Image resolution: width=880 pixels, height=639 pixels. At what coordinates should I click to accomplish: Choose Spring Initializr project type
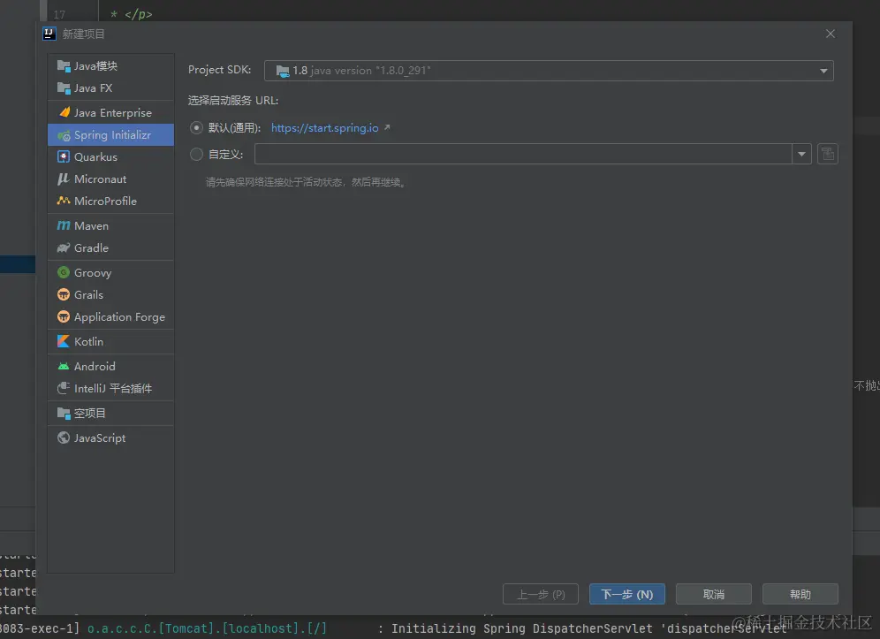click(x=110, y=134)
